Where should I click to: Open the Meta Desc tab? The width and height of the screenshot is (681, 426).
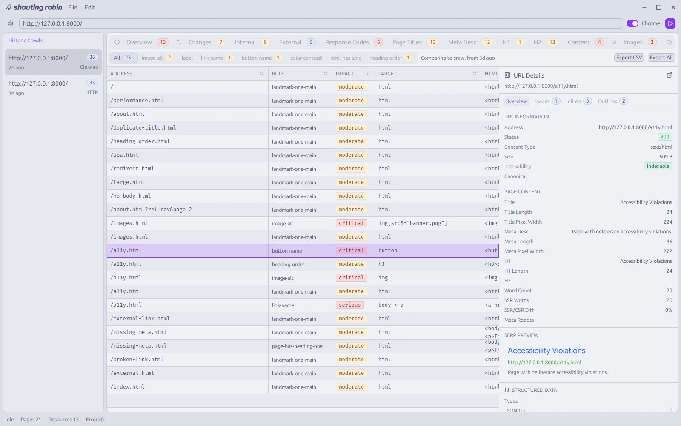(470, 42)
